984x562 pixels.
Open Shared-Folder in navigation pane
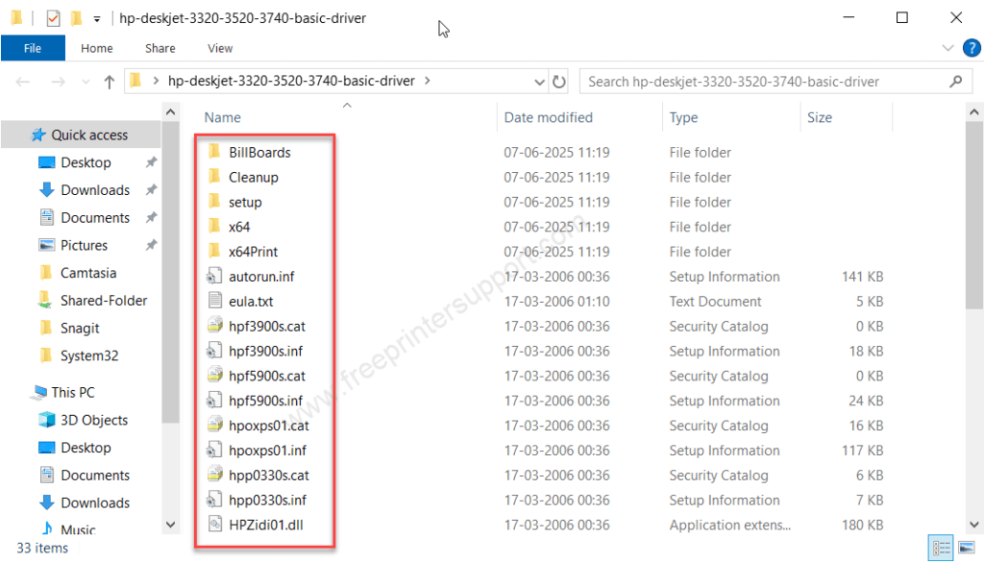pos(103,301)
